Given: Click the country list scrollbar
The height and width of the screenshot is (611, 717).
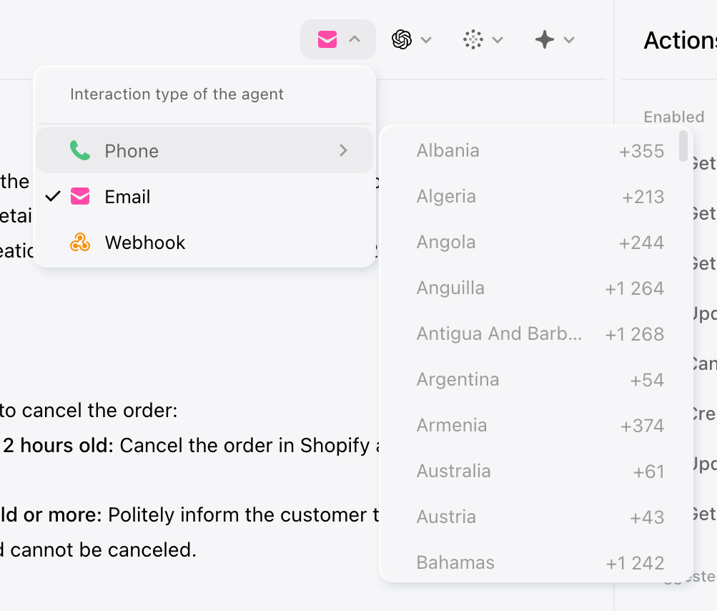Looking at the screenshot, I should (x=683, y=147).
